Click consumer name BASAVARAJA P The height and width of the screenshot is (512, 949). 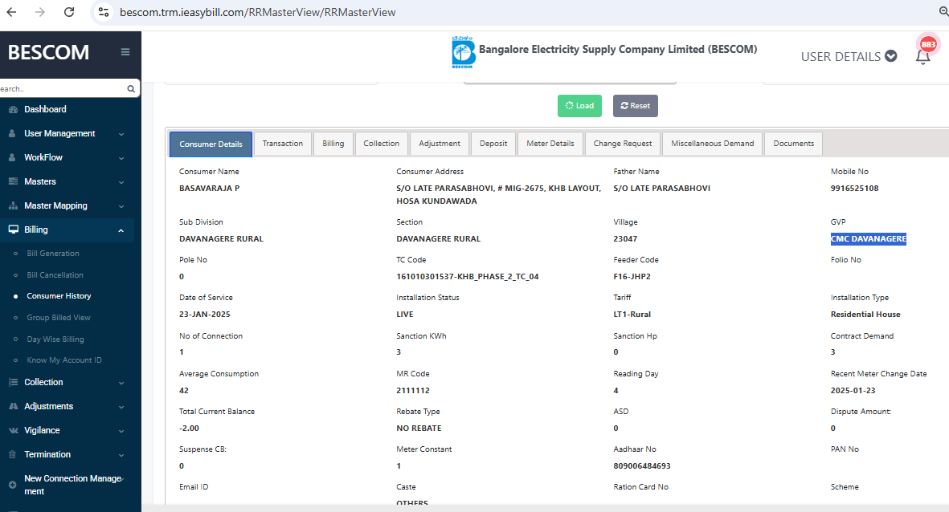pos(210,188)
